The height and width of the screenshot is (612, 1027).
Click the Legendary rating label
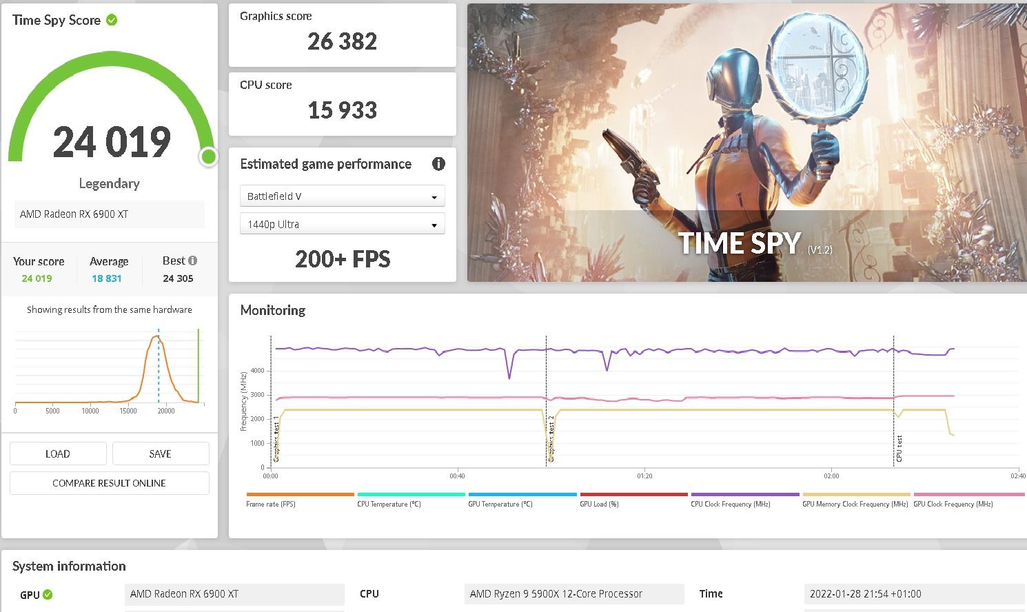110,183
